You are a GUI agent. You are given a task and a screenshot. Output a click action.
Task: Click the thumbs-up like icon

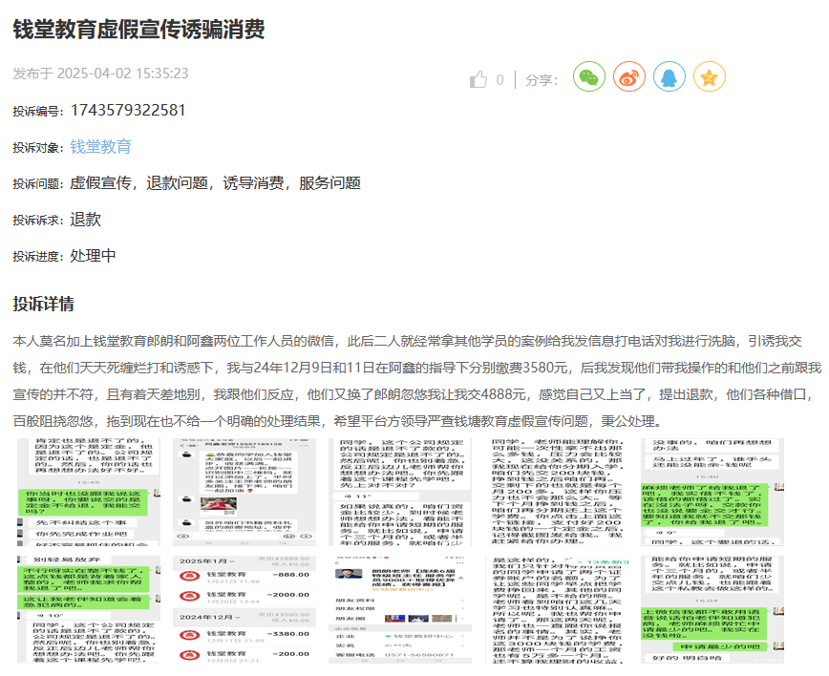tap(478, 80)
